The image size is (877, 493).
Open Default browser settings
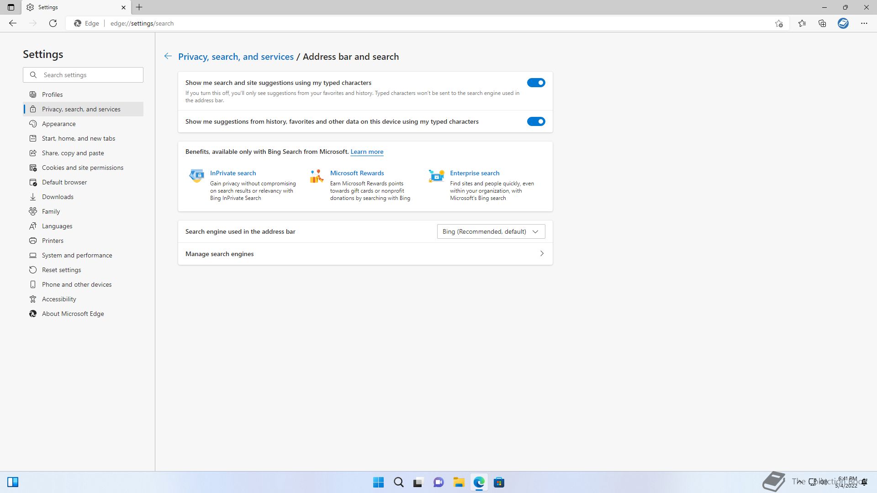pos(83,182)
